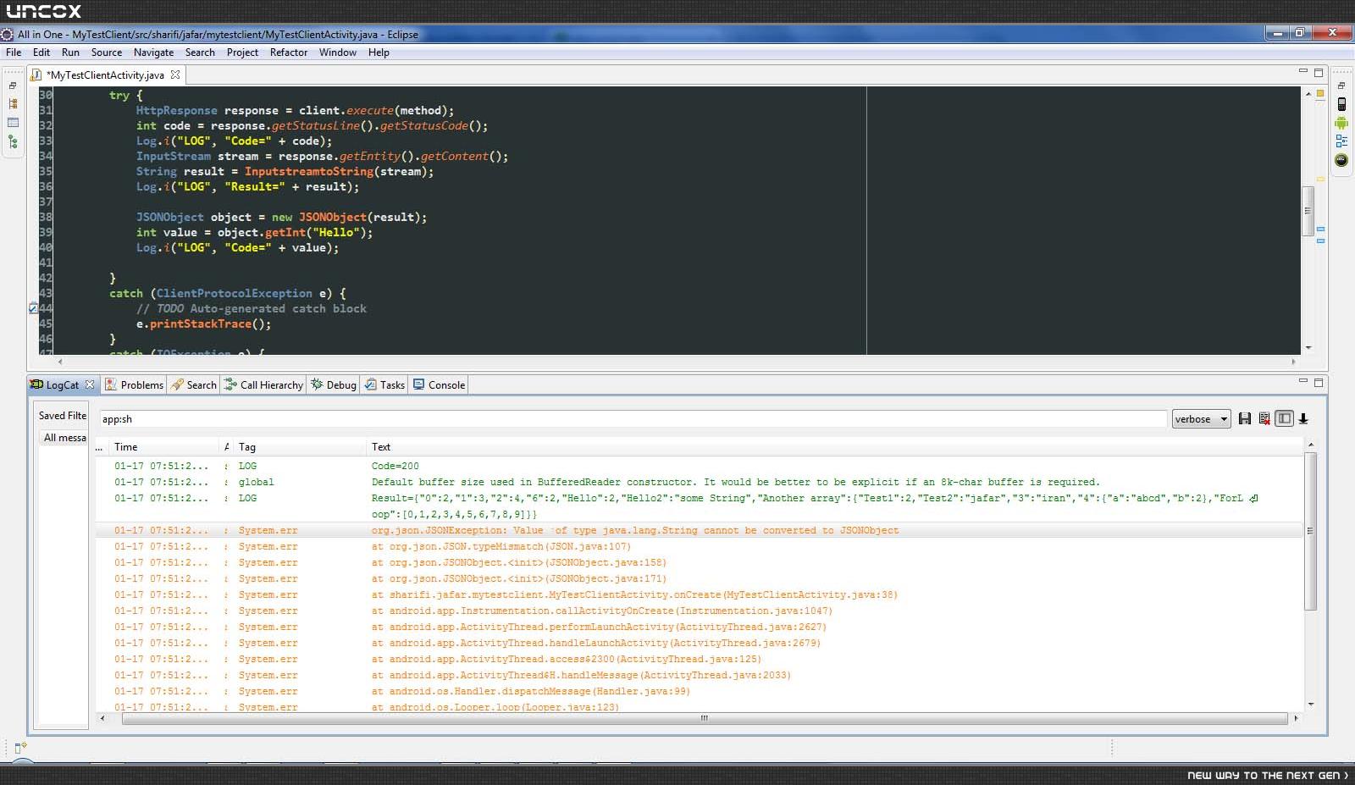
Task: Click the fast view icon in status bar
Action: [x=20, y=747]
